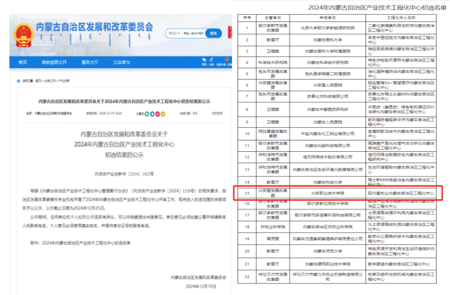The height and width of the screenshot is (295, 450).
Task: Click the 工程化中心名称 column header
Action: point(401,18)
